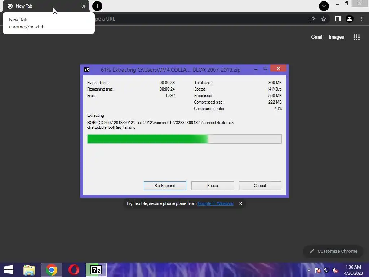
Task: Click the 00:00:38 elapsed time value
Action: coord(167,83)
